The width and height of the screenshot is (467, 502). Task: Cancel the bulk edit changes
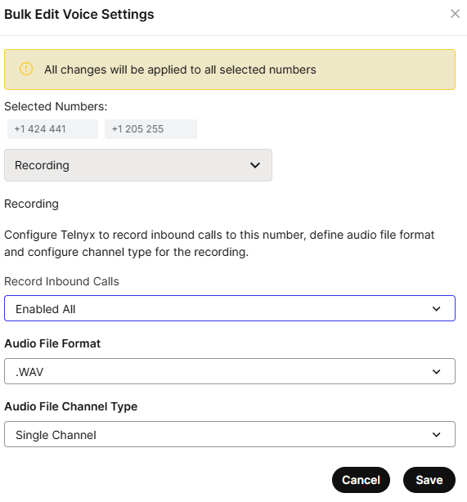tap(361, 480)
